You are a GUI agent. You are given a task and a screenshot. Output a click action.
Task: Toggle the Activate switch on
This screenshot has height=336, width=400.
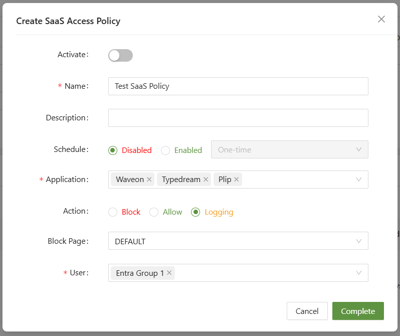(x=120, y=55)
